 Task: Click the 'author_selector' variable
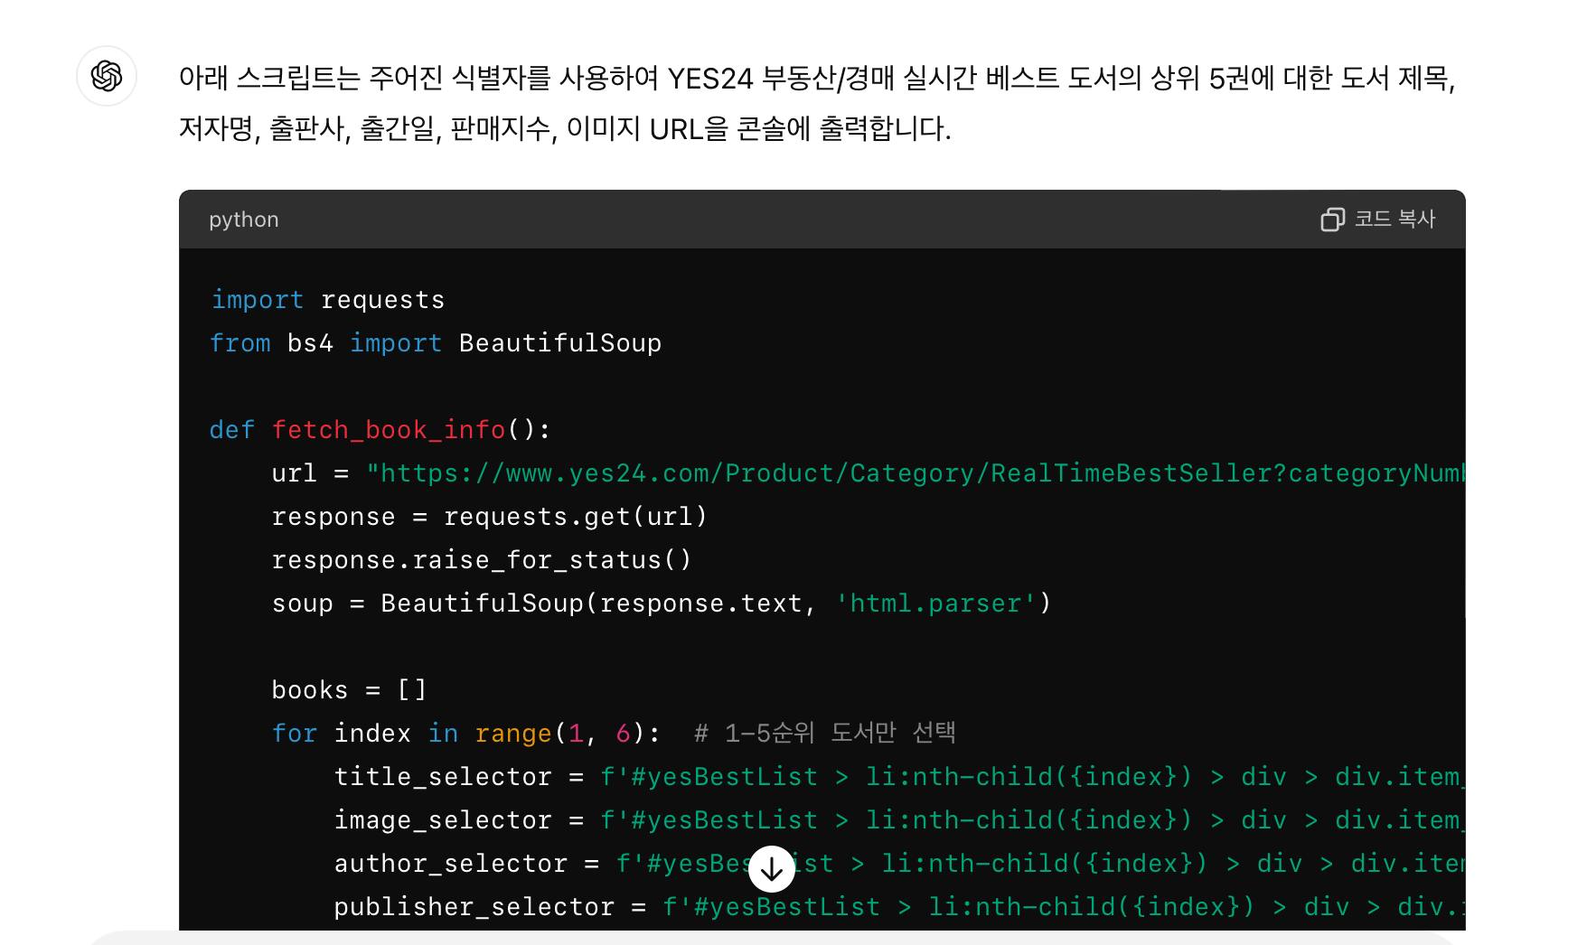point(451,864)
